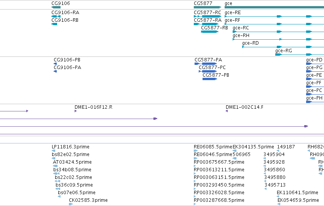Select EST RP003675667.5prime
The width and height of the screenshot is (324, 206).
pos(195,166)
